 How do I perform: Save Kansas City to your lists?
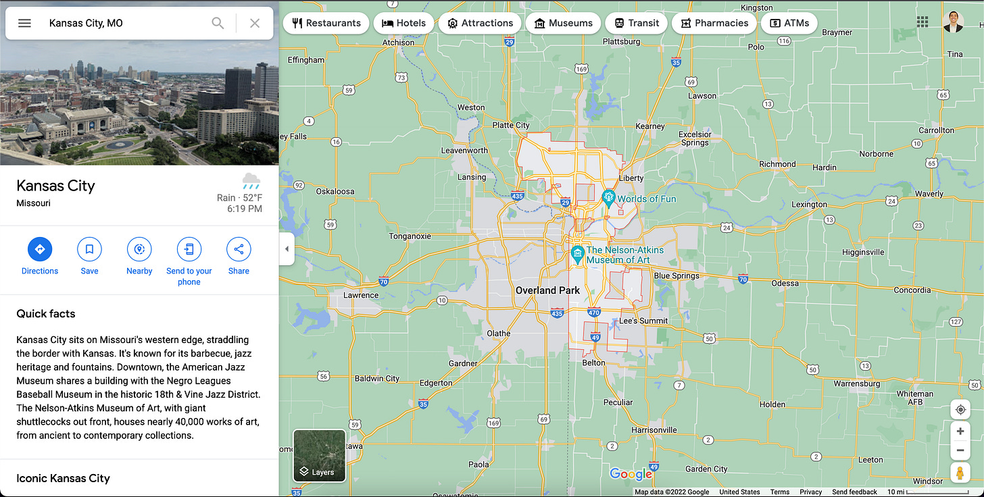(x=89, y=256)
